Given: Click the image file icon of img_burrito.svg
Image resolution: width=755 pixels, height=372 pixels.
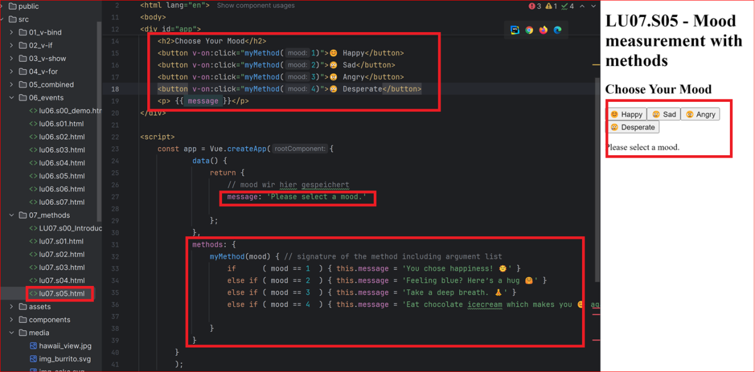Looking at the screenshot, I should (33, 359).
